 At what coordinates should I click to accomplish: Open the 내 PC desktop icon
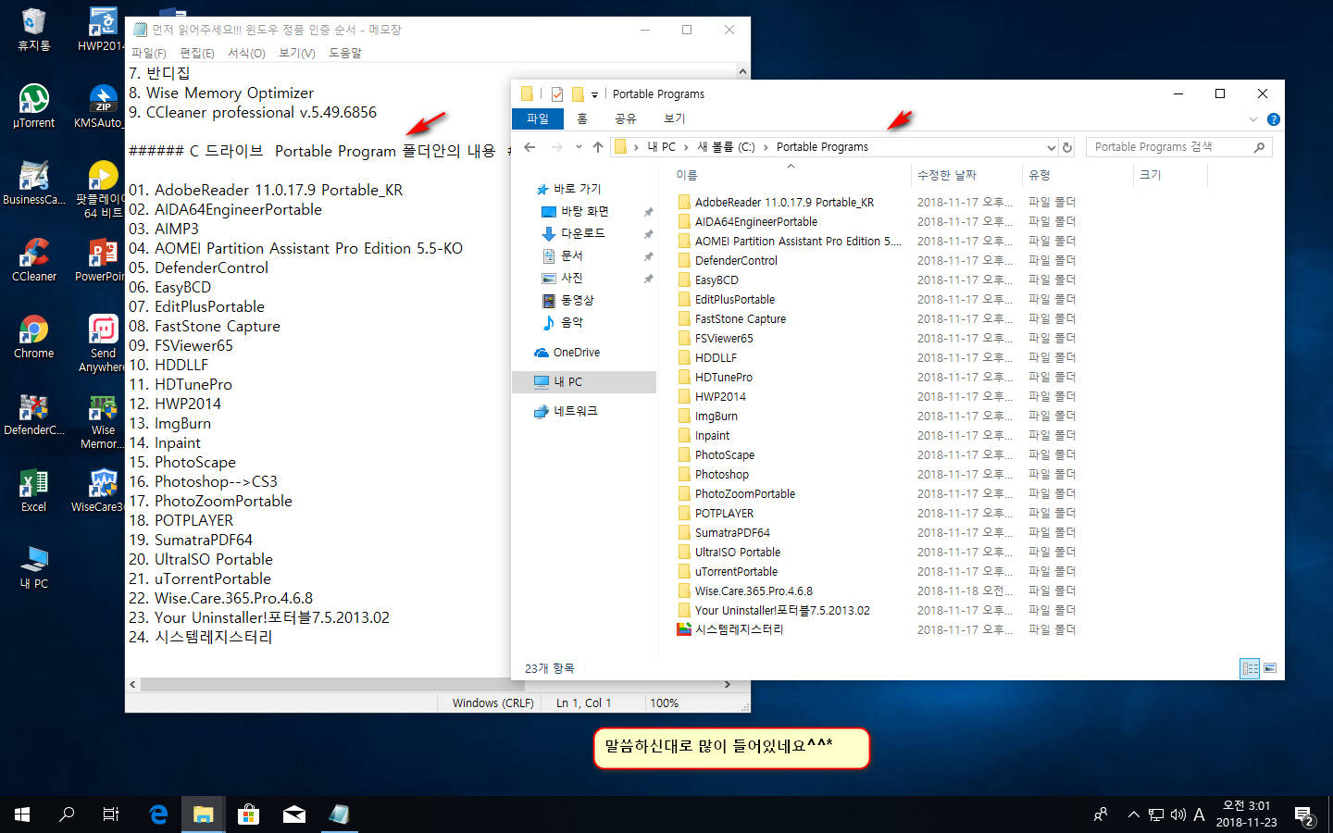pos(33,566)
